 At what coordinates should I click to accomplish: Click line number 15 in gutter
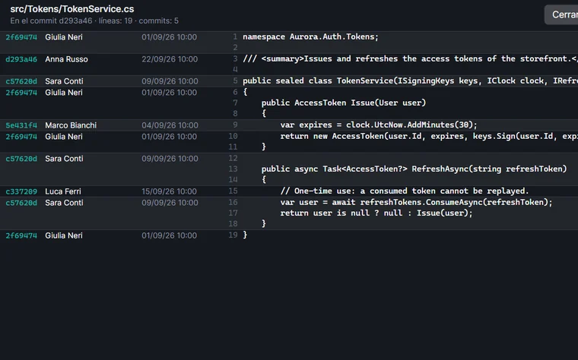(x=233, y=191)
